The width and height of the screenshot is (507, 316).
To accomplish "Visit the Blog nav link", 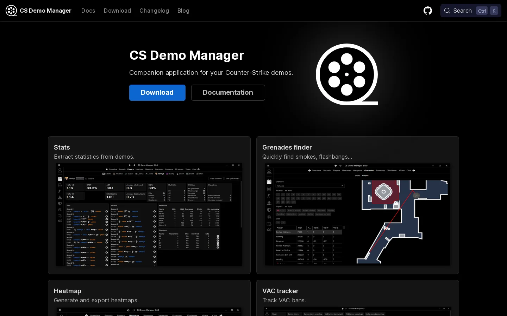I will pos(183,11).
